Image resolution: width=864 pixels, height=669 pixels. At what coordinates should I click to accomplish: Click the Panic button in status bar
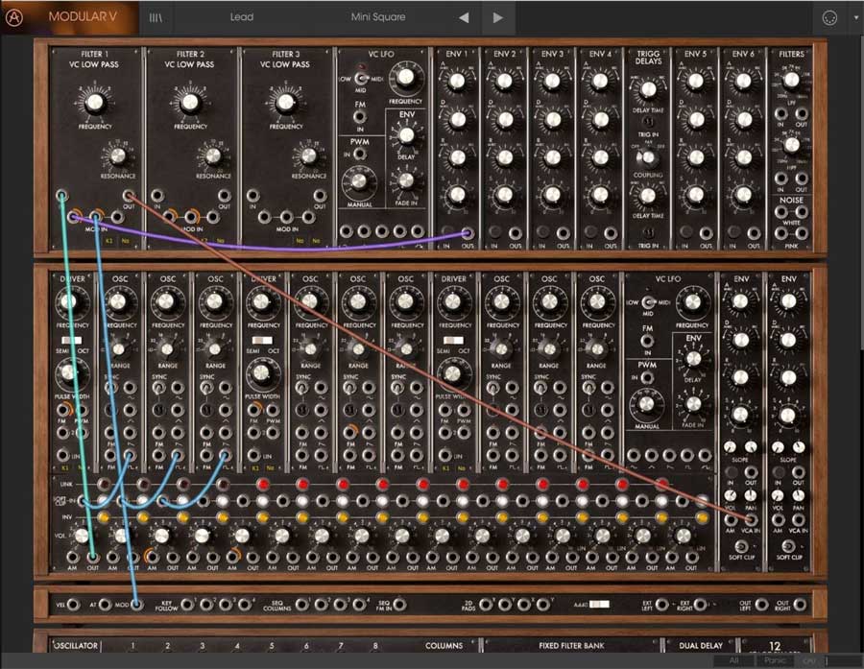point(774,660)
